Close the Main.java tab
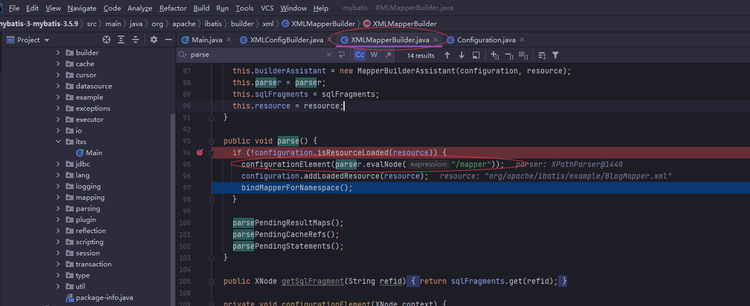This screenshot has width=750, height=306. (x=229, y=40)
